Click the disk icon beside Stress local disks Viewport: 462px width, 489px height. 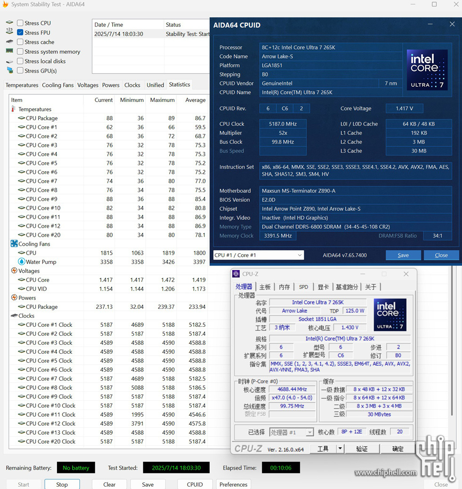click(x=9, y=61)
